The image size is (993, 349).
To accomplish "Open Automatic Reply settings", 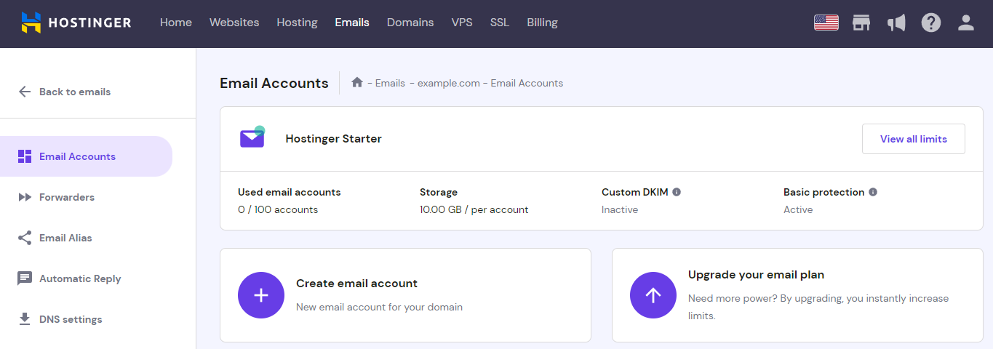I will [x=79, y=278].
